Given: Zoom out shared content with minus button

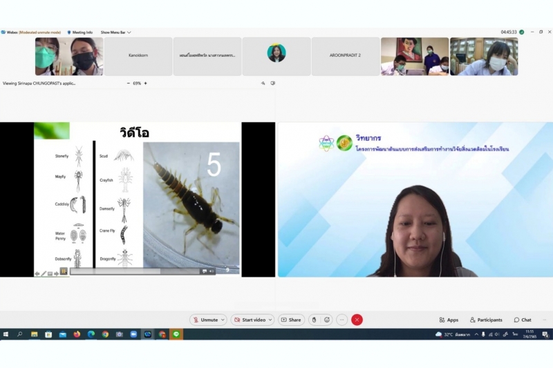Looking at the screenshot, I should point(128,83).
